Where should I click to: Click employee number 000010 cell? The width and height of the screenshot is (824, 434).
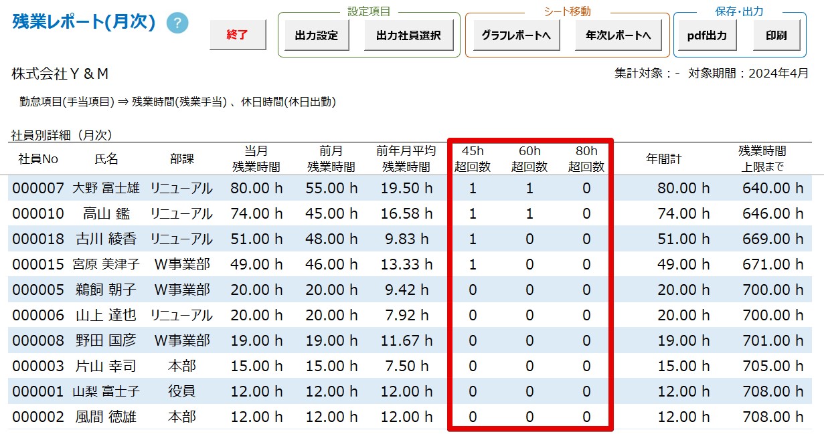(x=38, y=214)
